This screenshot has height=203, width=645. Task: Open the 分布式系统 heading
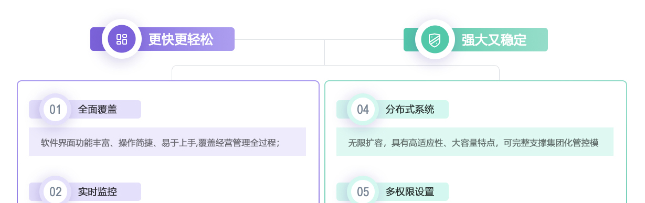[410, 110]
